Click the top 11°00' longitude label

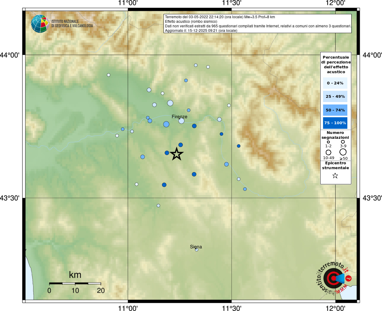[x=128, y=3]
